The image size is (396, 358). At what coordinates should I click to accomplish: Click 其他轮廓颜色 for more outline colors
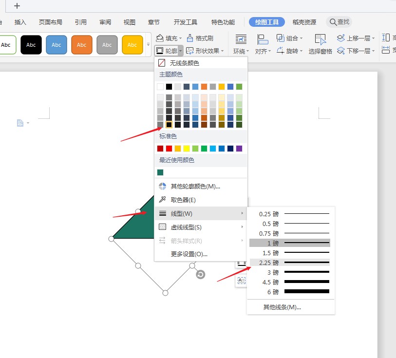(195, 186)
